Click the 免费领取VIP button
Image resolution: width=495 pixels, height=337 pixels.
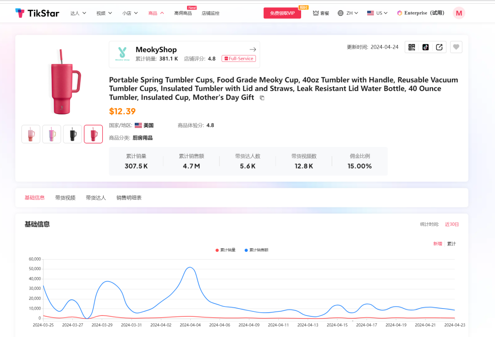[282, 13]
